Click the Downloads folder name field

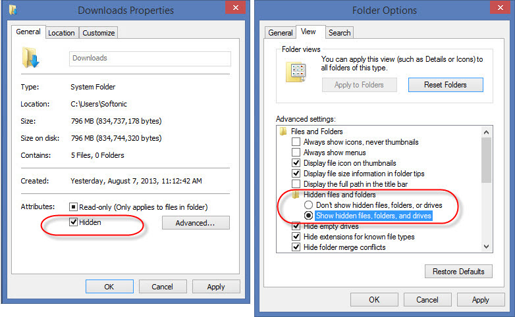point(150,58)
